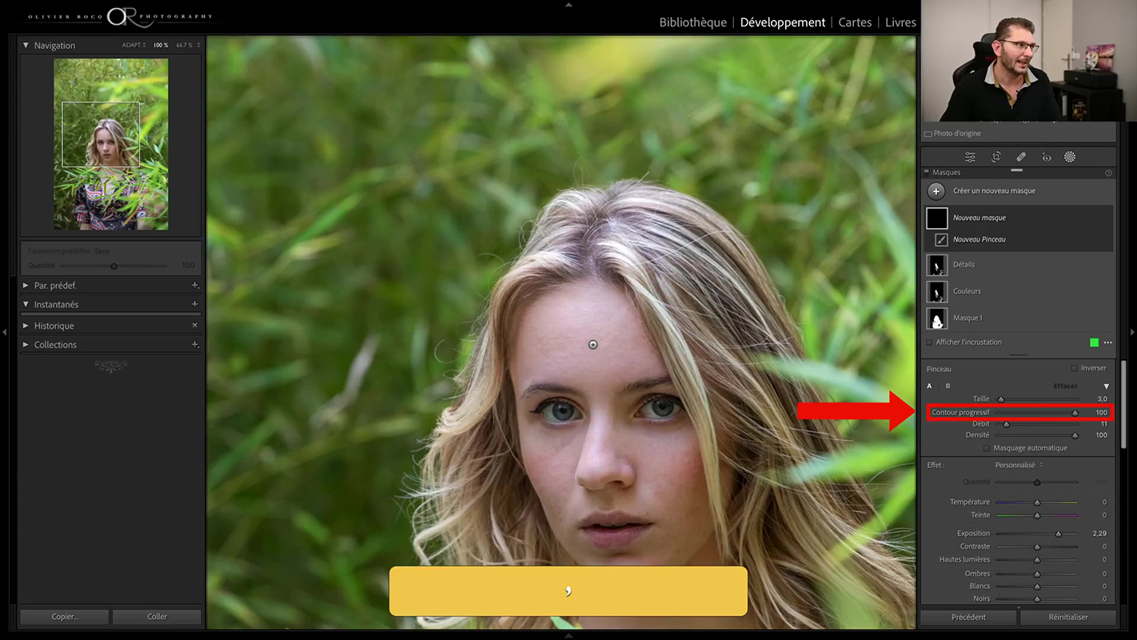The height and width of the screenshot is (640, 1137).
Task: Select the Healing bandage tool
Action: [x=1021, y=158]
